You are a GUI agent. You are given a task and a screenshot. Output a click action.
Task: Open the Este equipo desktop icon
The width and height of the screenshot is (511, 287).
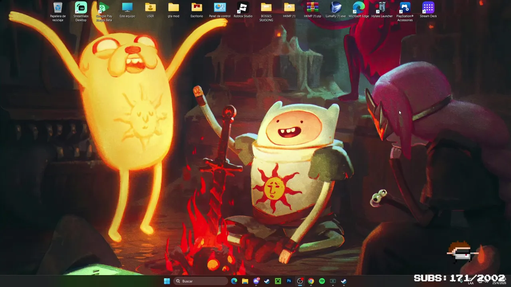click(x=127, y=10)
